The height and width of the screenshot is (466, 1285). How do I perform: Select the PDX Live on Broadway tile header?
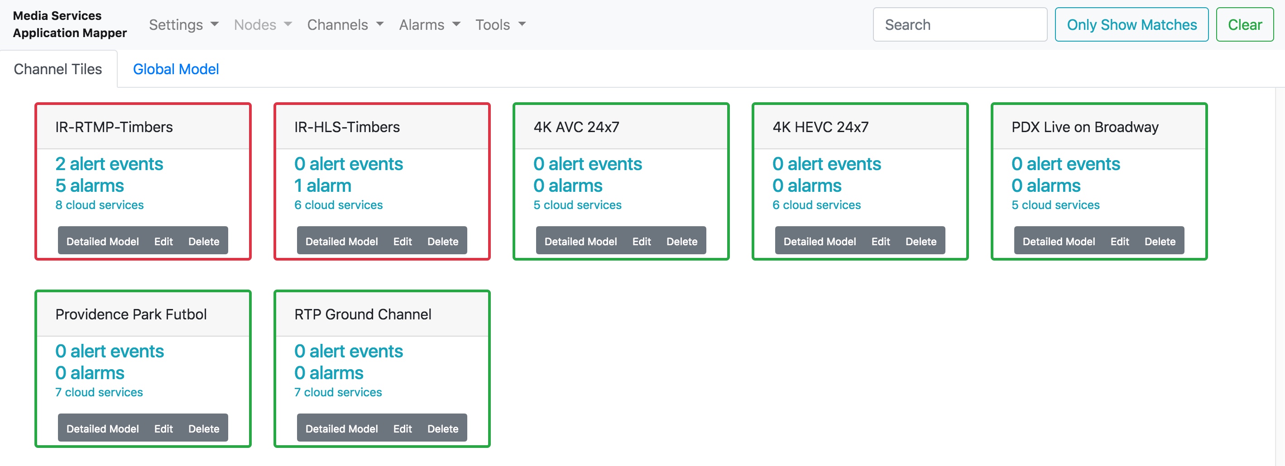(x=1099, y=127)
